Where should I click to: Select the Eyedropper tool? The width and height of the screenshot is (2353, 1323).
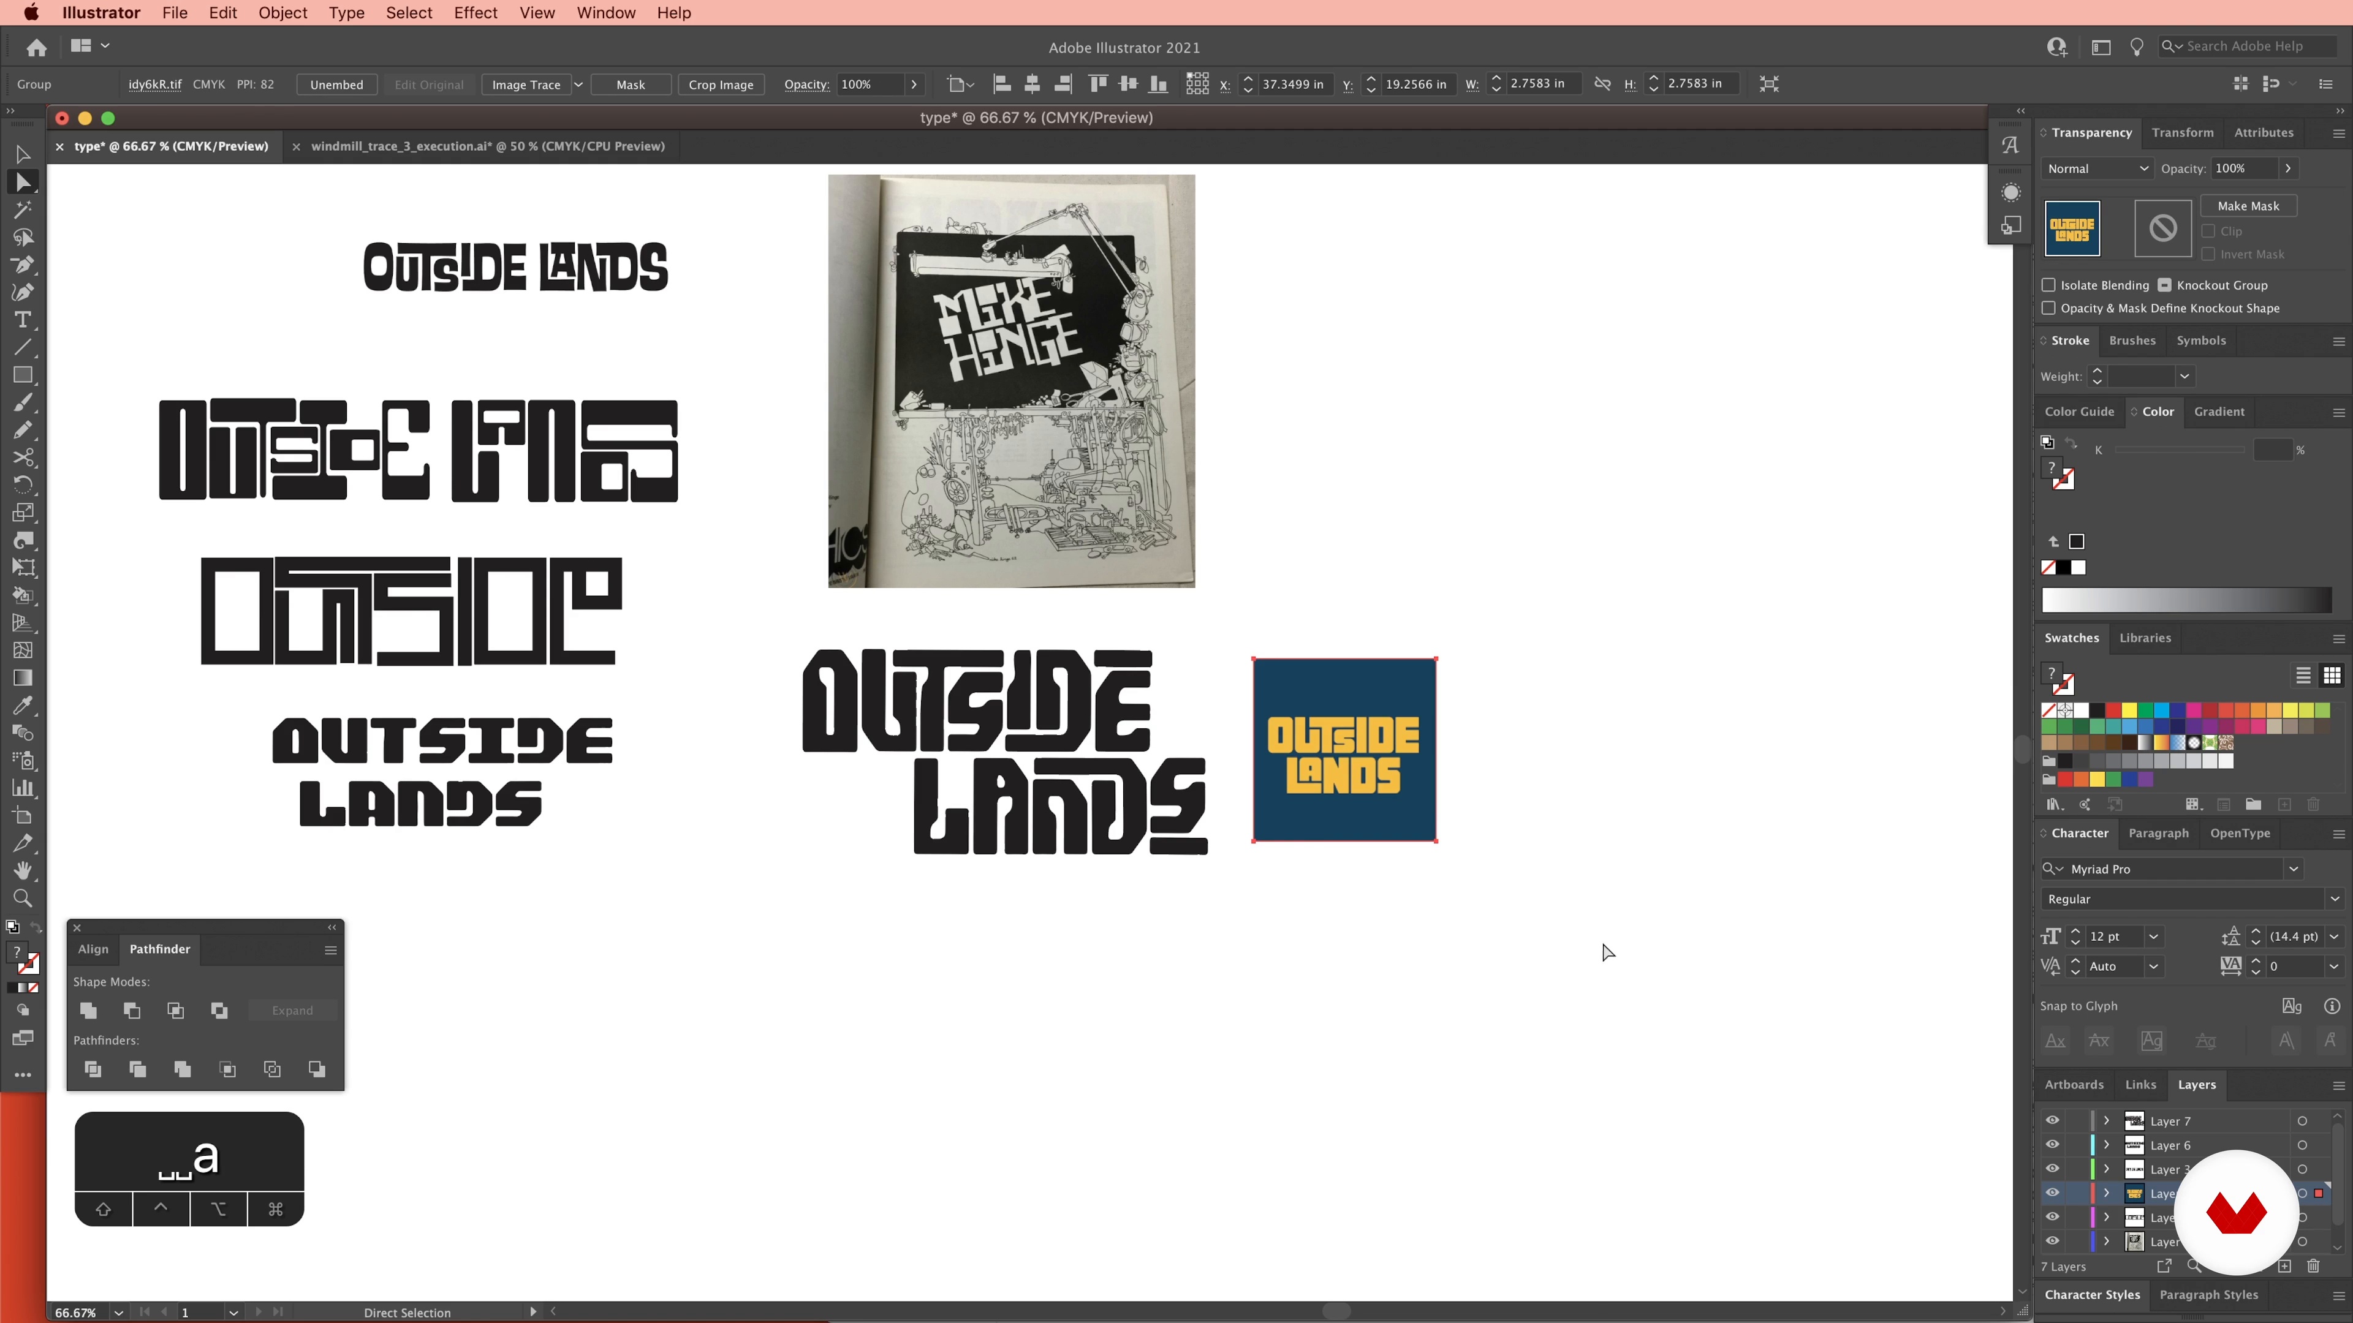point(23,705)
